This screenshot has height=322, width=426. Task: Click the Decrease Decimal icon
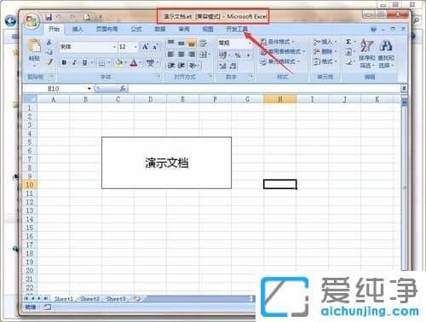(x=233, y=66)
